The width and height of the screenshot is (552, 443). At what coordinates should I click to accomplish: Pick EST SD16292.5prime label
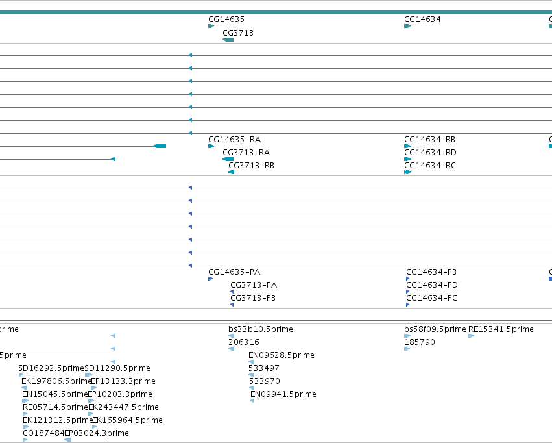click(x=51, y=368)
